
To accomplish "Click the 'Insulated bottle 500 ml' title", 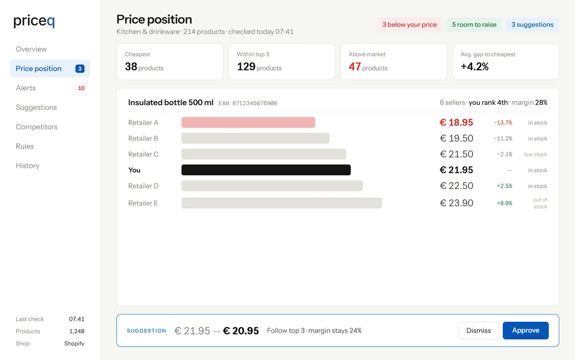I will (x=170, y=103).
